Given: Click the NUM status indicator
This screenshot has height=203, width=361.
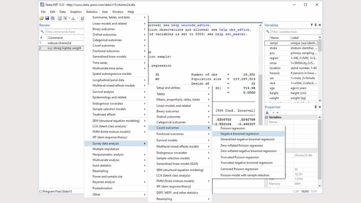Looking at the screenshot, I should coord(305,191).
